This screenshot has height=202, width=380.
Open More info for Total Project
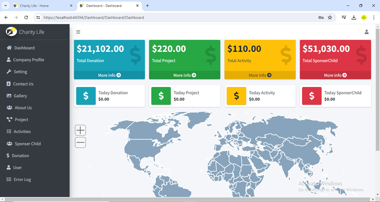click(x=184, y=75)
